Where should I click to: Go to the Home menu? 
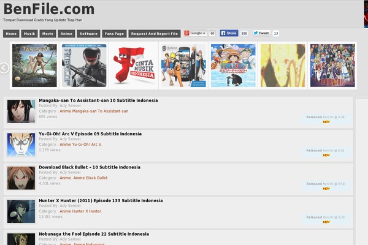coord(11,34)
